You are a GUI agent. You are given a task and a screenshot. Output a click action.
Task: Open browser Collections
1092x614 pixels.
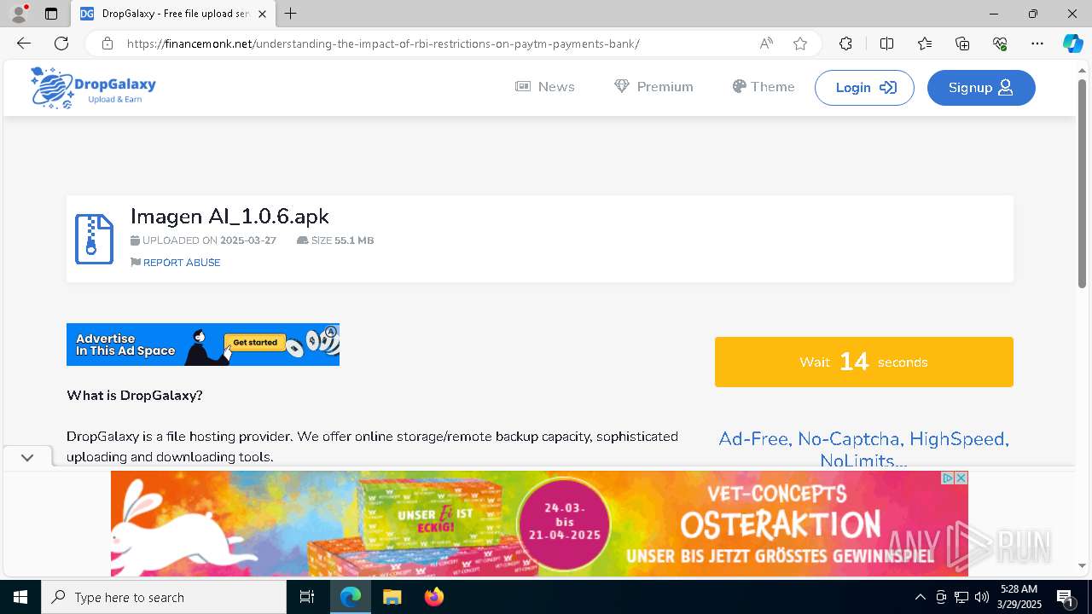tap(962, 43)
